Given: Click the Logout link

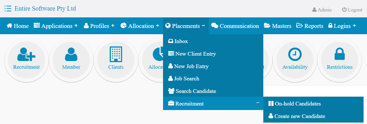Looking at the screenshot, I should pos(352,10).
